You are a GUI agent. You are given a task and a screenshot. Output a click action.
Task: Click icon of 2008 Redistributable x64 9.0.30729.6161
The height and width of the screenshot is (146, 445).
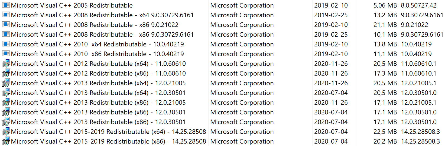[x=6, y=15]
